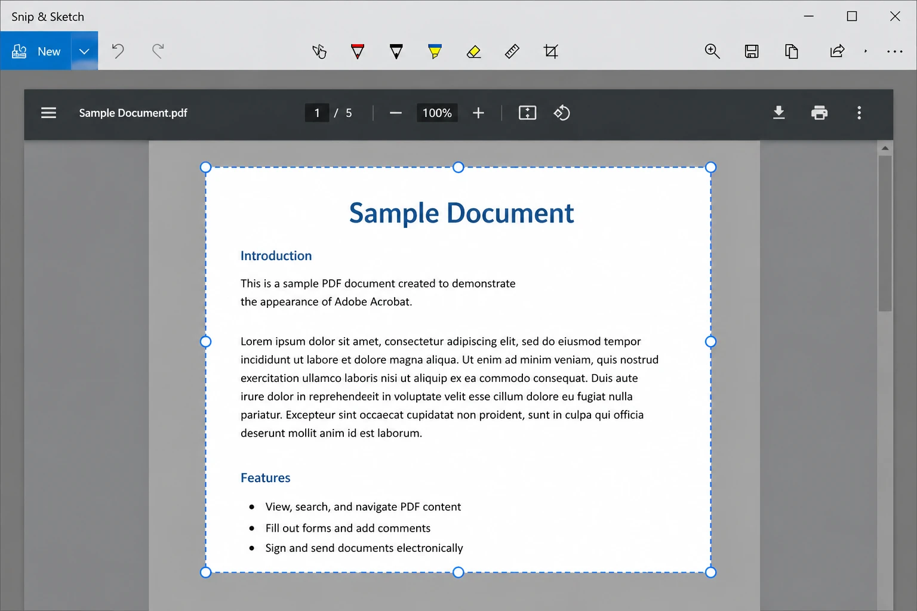Screen dimensions: 917x611
Task: Minimize the Snip & Sketch window
Action: (x=809, y=16)
